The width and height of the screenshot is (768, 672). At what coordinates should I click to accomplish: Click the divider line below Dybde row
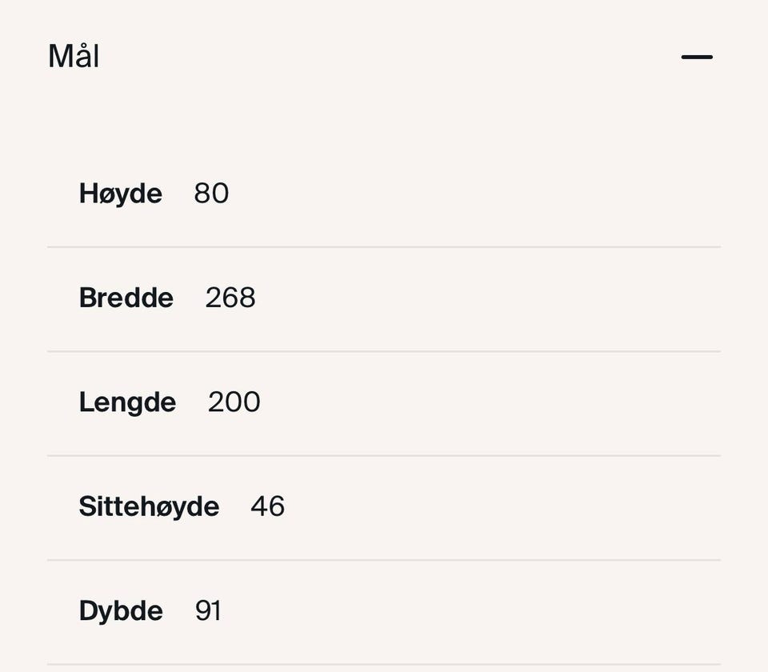pyautogui.click(x=384, y=664)
